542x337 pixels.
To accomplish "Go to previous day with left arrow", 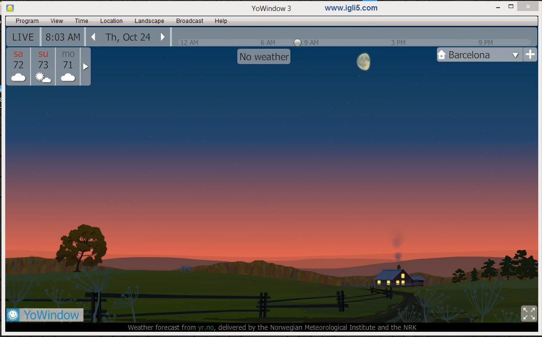I will [94, 37].
